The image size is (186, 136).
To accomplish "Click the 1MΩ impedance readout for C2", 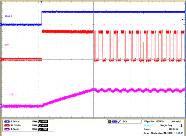I will 34,125.
